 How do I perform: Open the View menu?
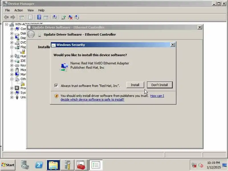(x=30, y=10)
